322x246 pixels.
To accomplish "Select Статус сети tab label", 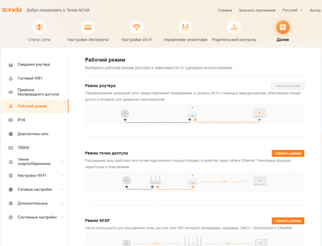I will click(x=39, y=40).
